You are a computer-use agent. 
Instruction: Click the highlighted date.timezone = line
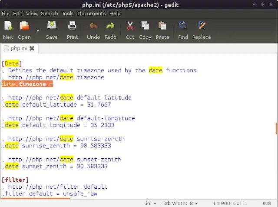[x=27, y=84]
